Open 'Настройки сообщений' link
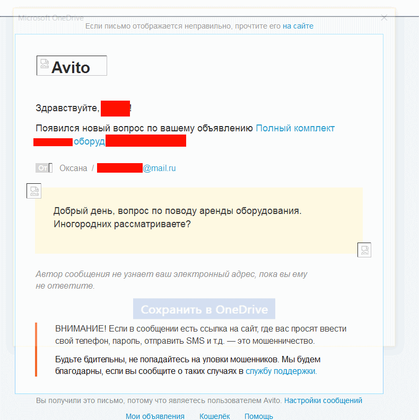Screen dimensions: 419x420 pyautogui.click(x=323, y=400)
